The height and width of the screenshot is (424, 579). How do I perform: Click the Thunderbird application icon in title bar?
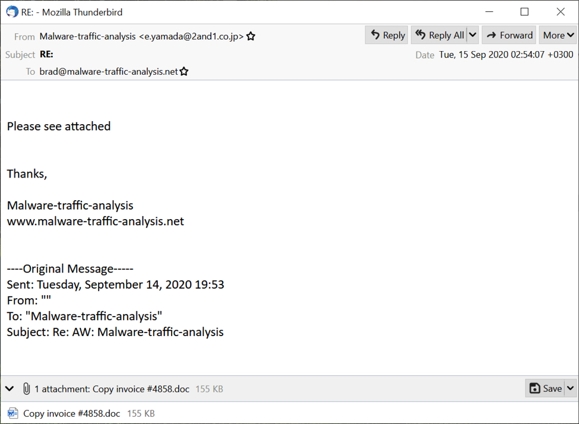pos(12,12)
